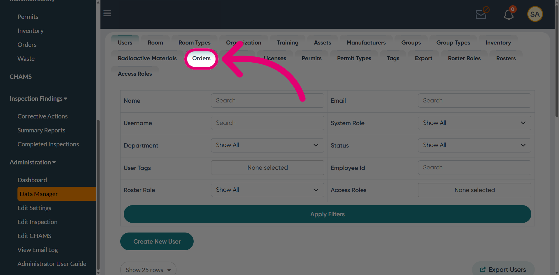Open Dashboard under Administration
Screen dimensions: 559x275
coord(32,180)
